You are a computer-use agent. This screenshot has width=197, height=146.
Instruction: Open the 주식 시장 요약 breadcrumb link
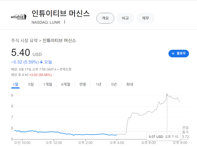[x=24, y=41]
